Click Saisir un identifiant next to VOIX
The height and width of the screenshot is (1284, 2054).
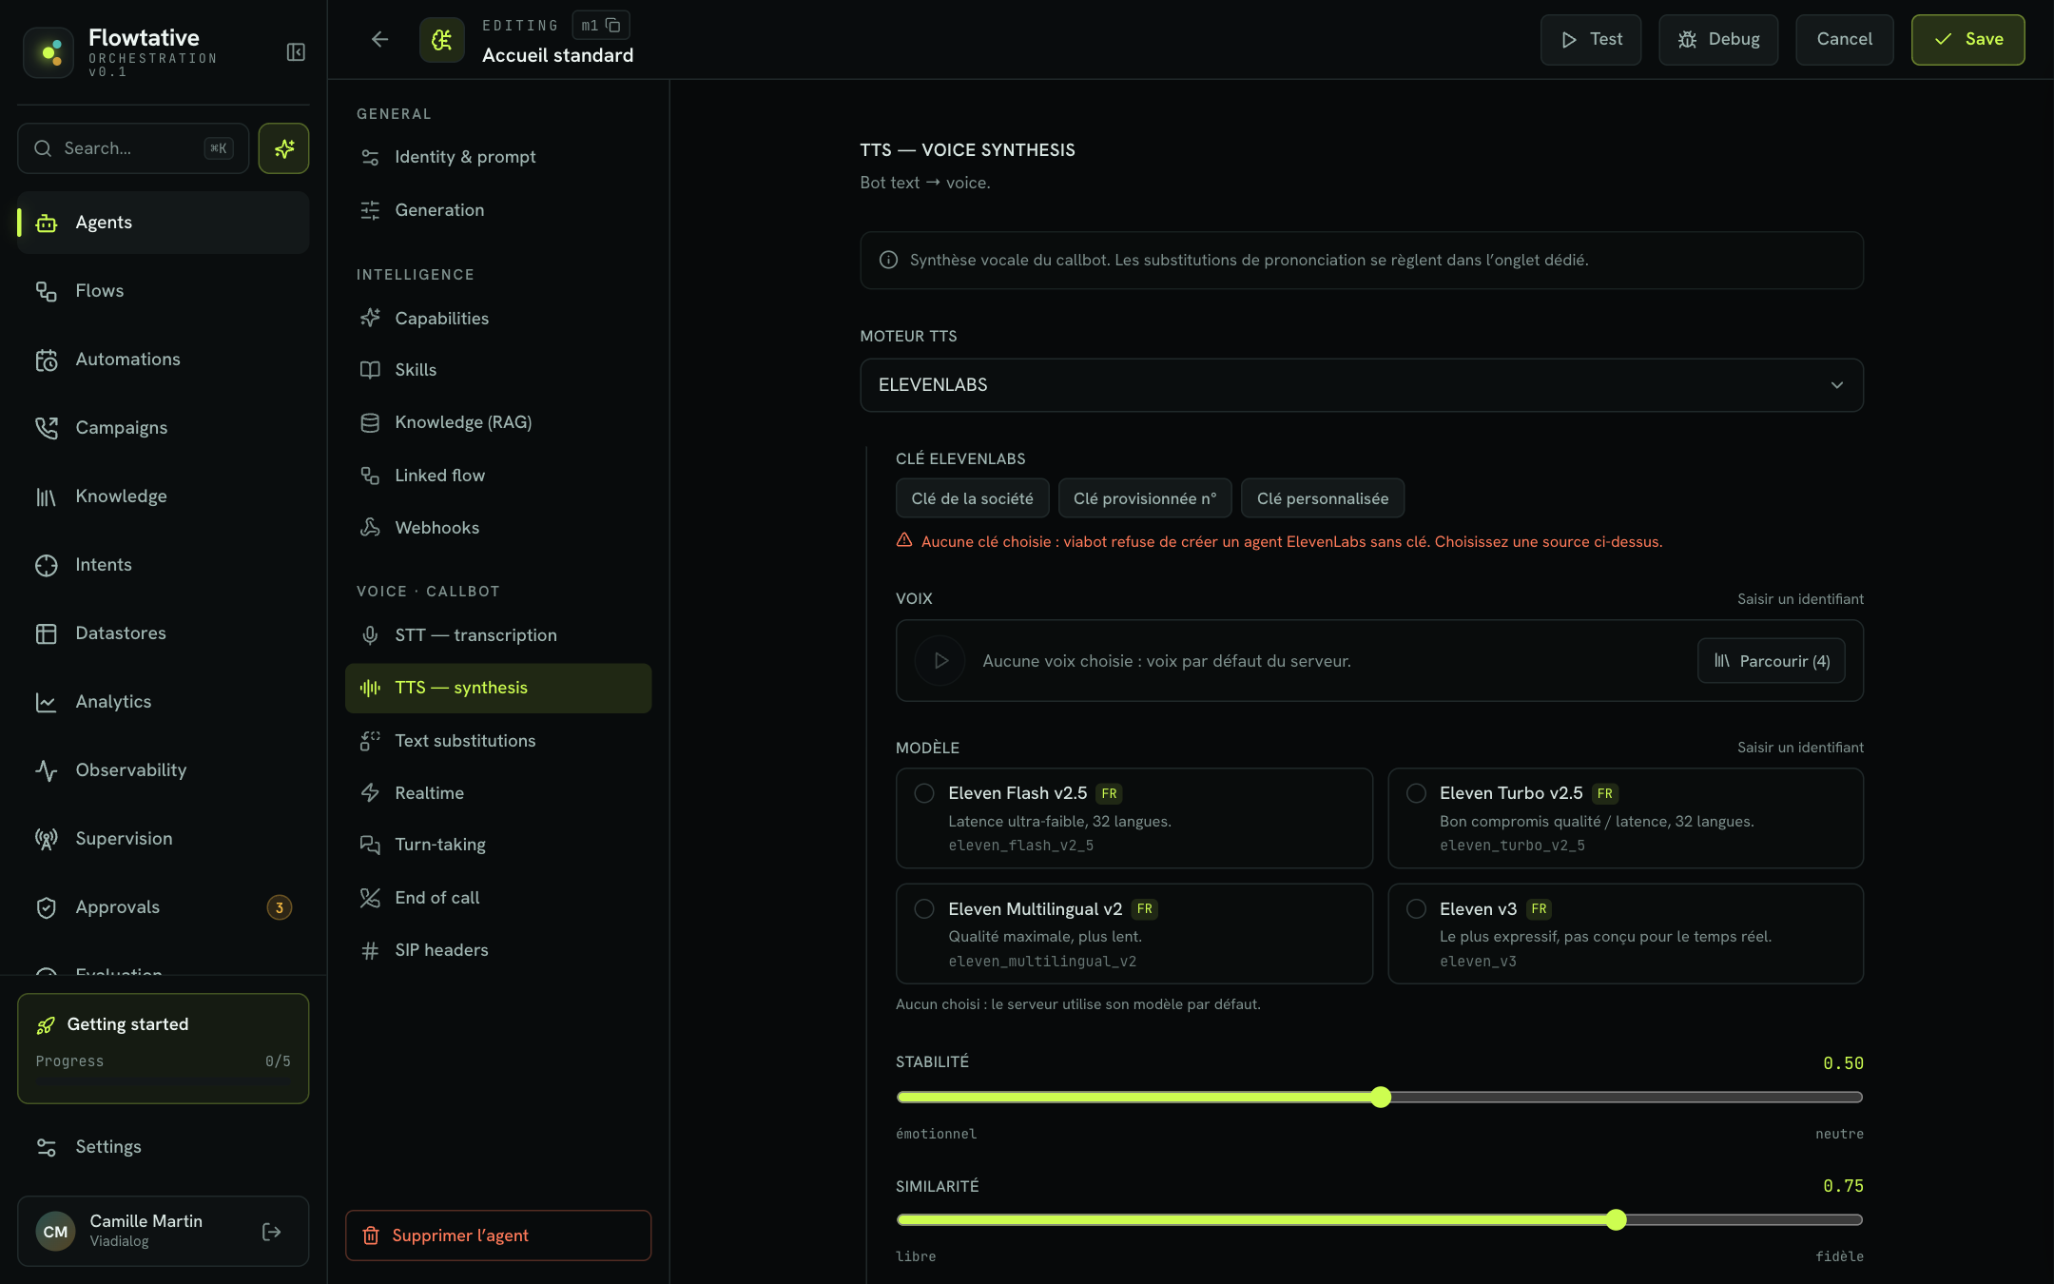(x=1800, y=599)
